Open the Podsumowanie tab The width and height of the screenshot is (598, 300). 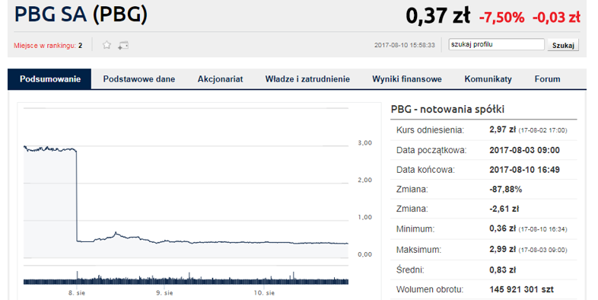49,79
